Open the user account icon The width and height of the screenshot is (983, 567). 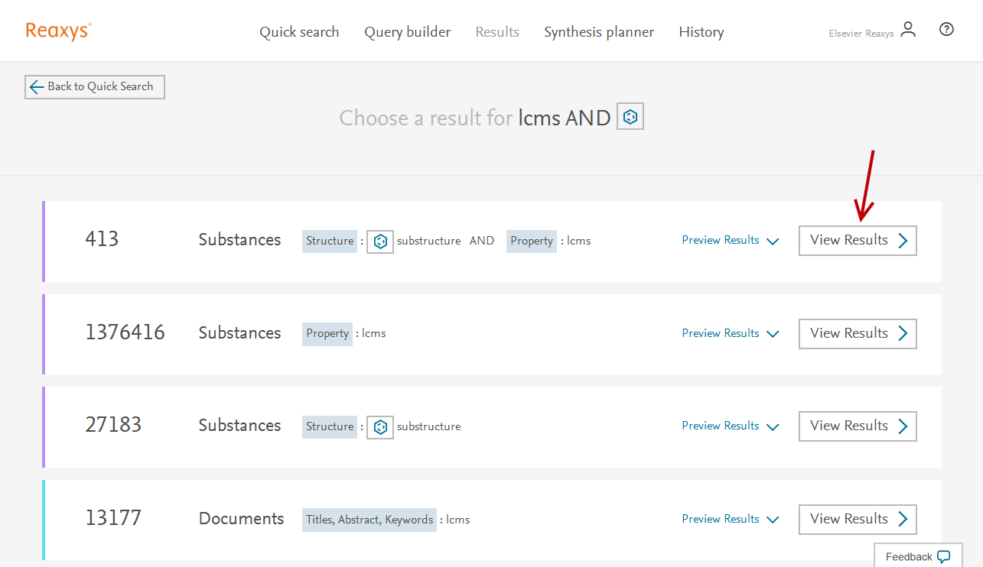click(908, 30)
